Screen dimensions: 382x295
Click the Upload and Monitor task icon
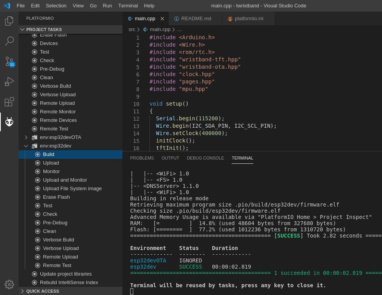(x=38, y=180)
